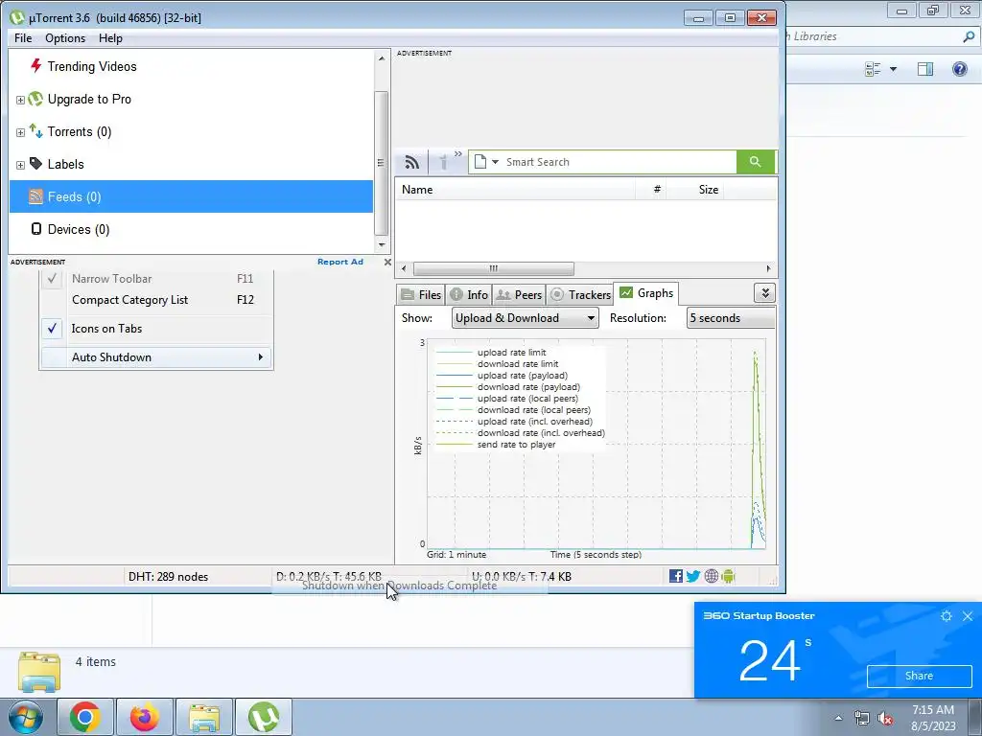
Task: Launch Firefox from the taskbar
Action: coord(145,717)
